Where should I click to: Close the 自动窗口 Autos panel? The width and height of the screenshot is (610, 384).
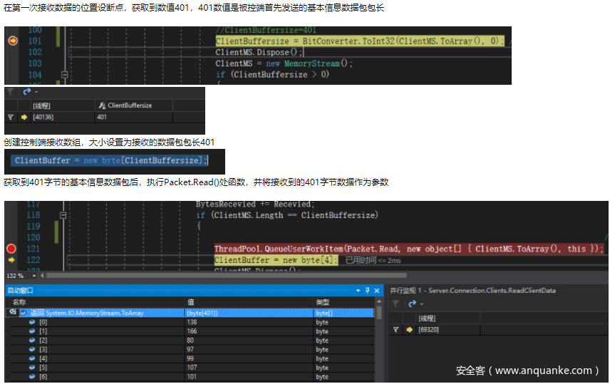click(378, 291)
